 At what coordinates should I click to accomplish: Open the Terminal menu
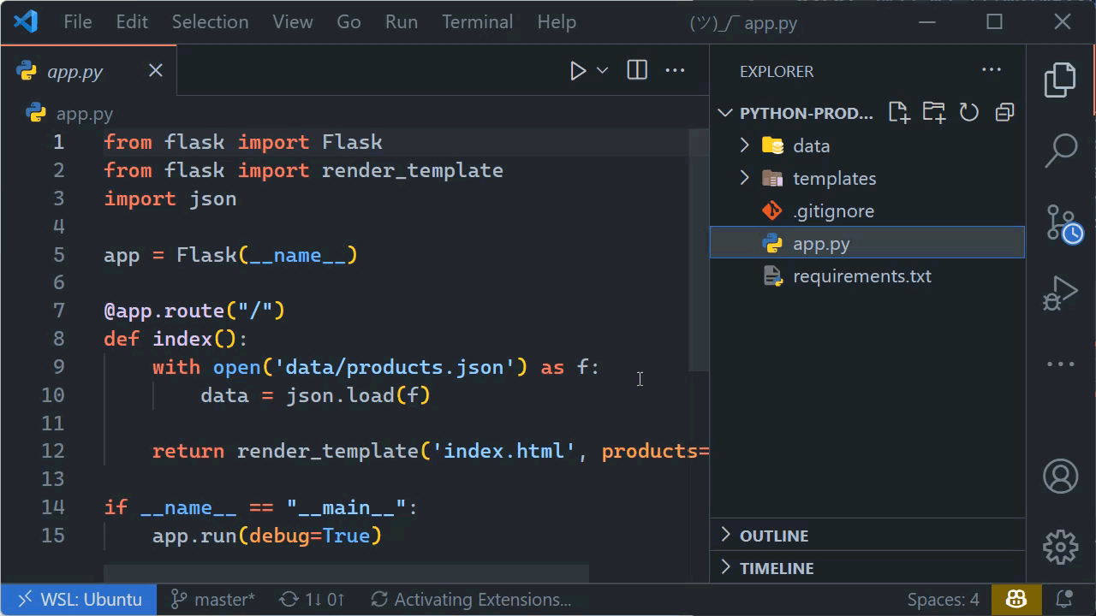coord(477,22)
